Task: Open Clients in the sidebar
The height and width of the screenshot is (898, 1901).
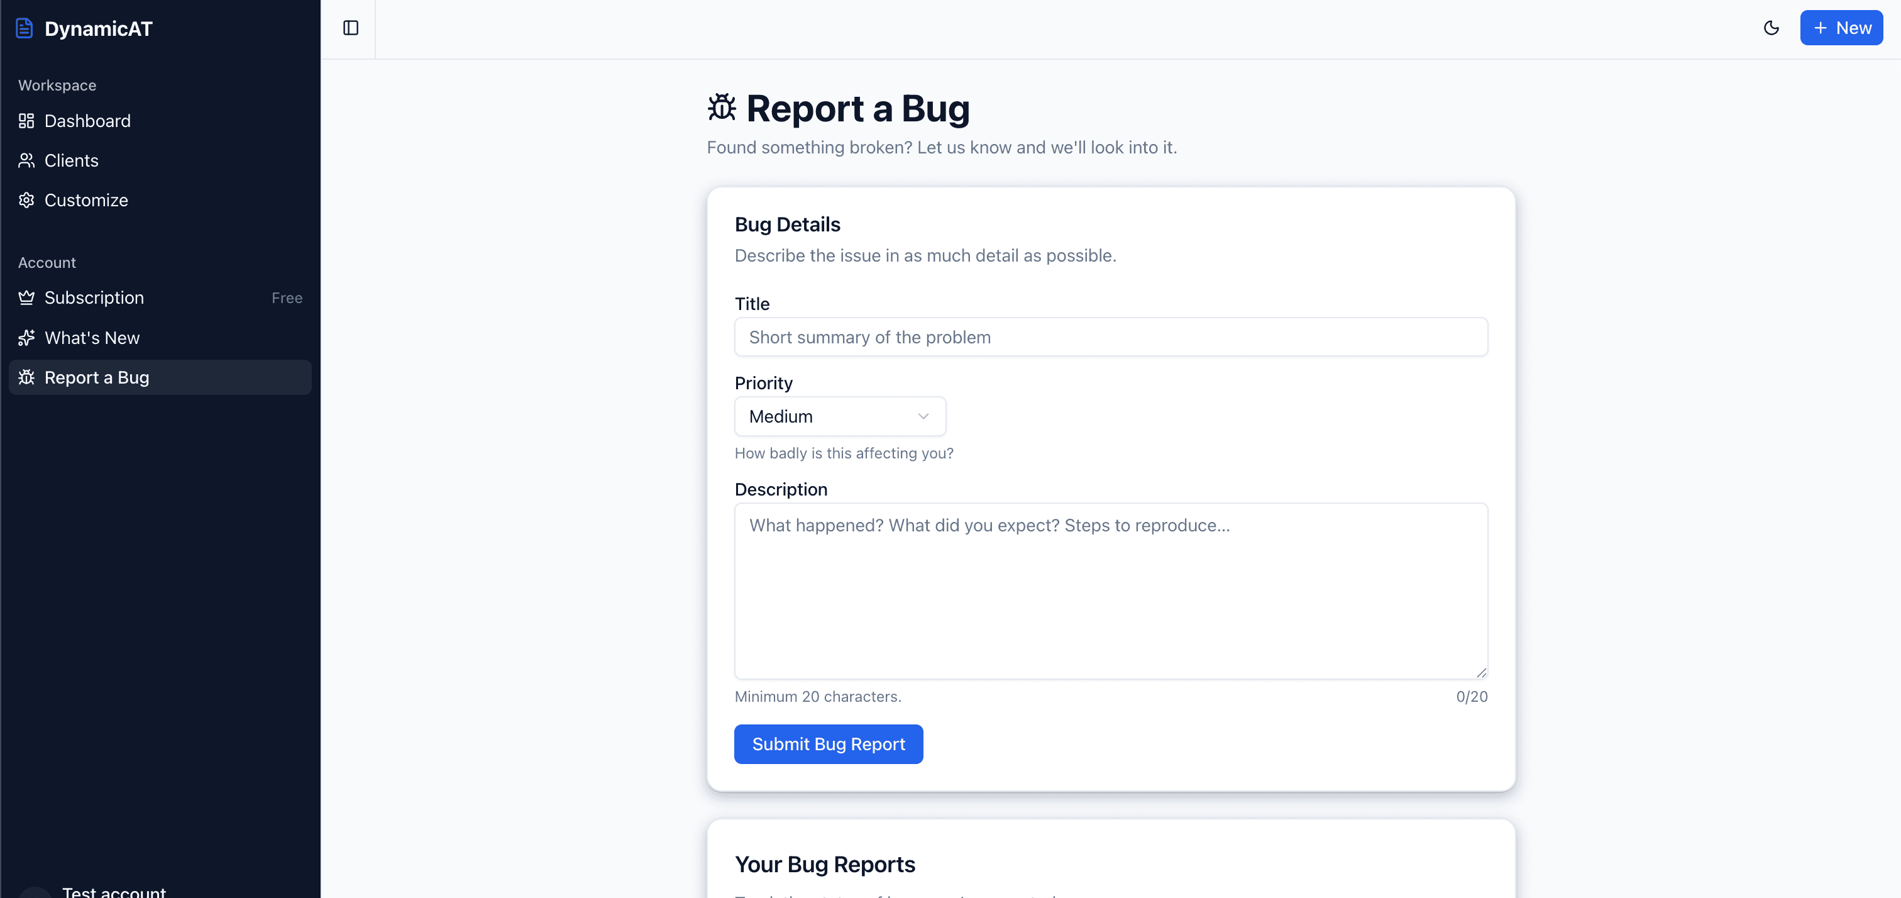Action: pyautogui.click(x=160, y=160)
